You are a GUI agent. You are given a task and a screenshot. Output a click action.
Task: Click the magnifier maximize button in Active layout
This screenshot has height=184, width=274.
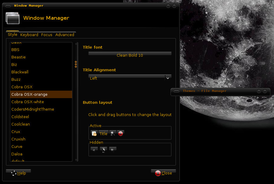pos(112,134)
